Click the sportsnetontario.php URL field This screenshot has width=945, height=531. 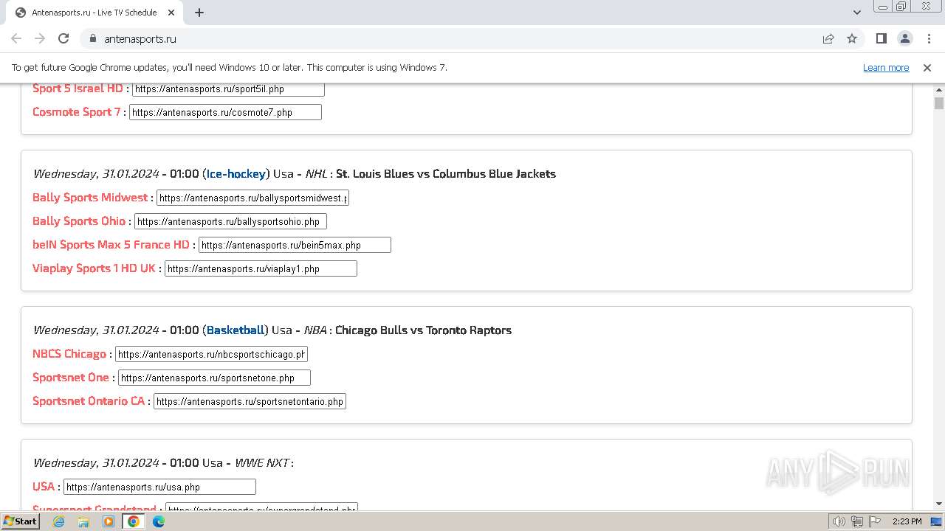tap(250, 401)
